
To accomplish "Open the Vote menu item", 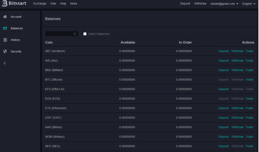I will pyautogui.click(x=53, y=4).
